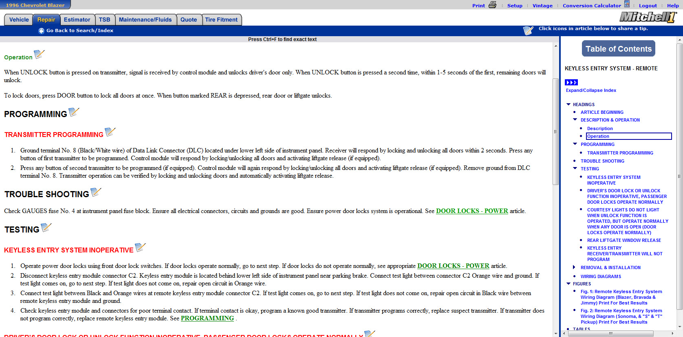Open the Conversion Calculator link
This screenshot has width=683, height=337.
pos(592,6)
